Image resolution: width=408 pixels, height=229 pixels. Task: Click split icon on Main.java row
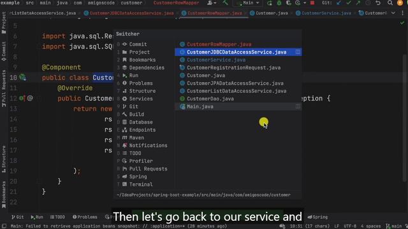click(298, 106)
